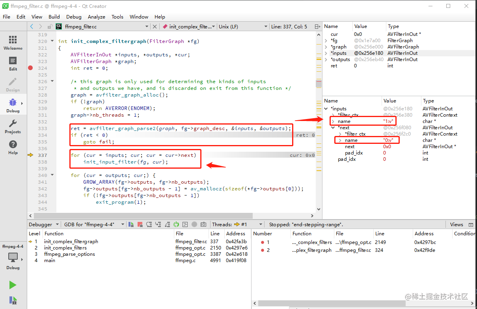Click the record/reverse debugging circle icon
477x309 pixels.
tap(194, 224)
